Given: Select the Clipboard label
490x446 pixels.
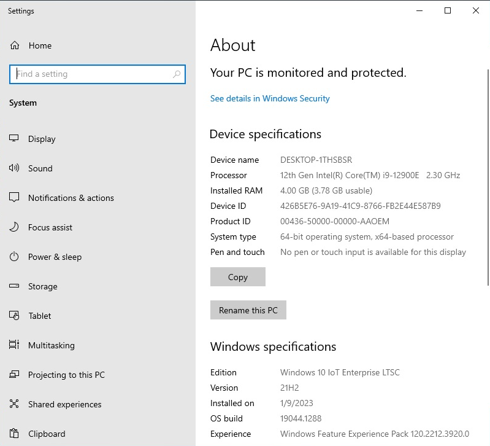Looking at the screenshot, I should coord(47,434).
